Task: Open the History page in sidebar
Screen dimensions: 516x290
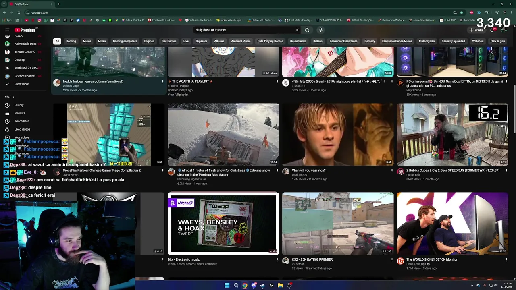Action: pos(19,105)
